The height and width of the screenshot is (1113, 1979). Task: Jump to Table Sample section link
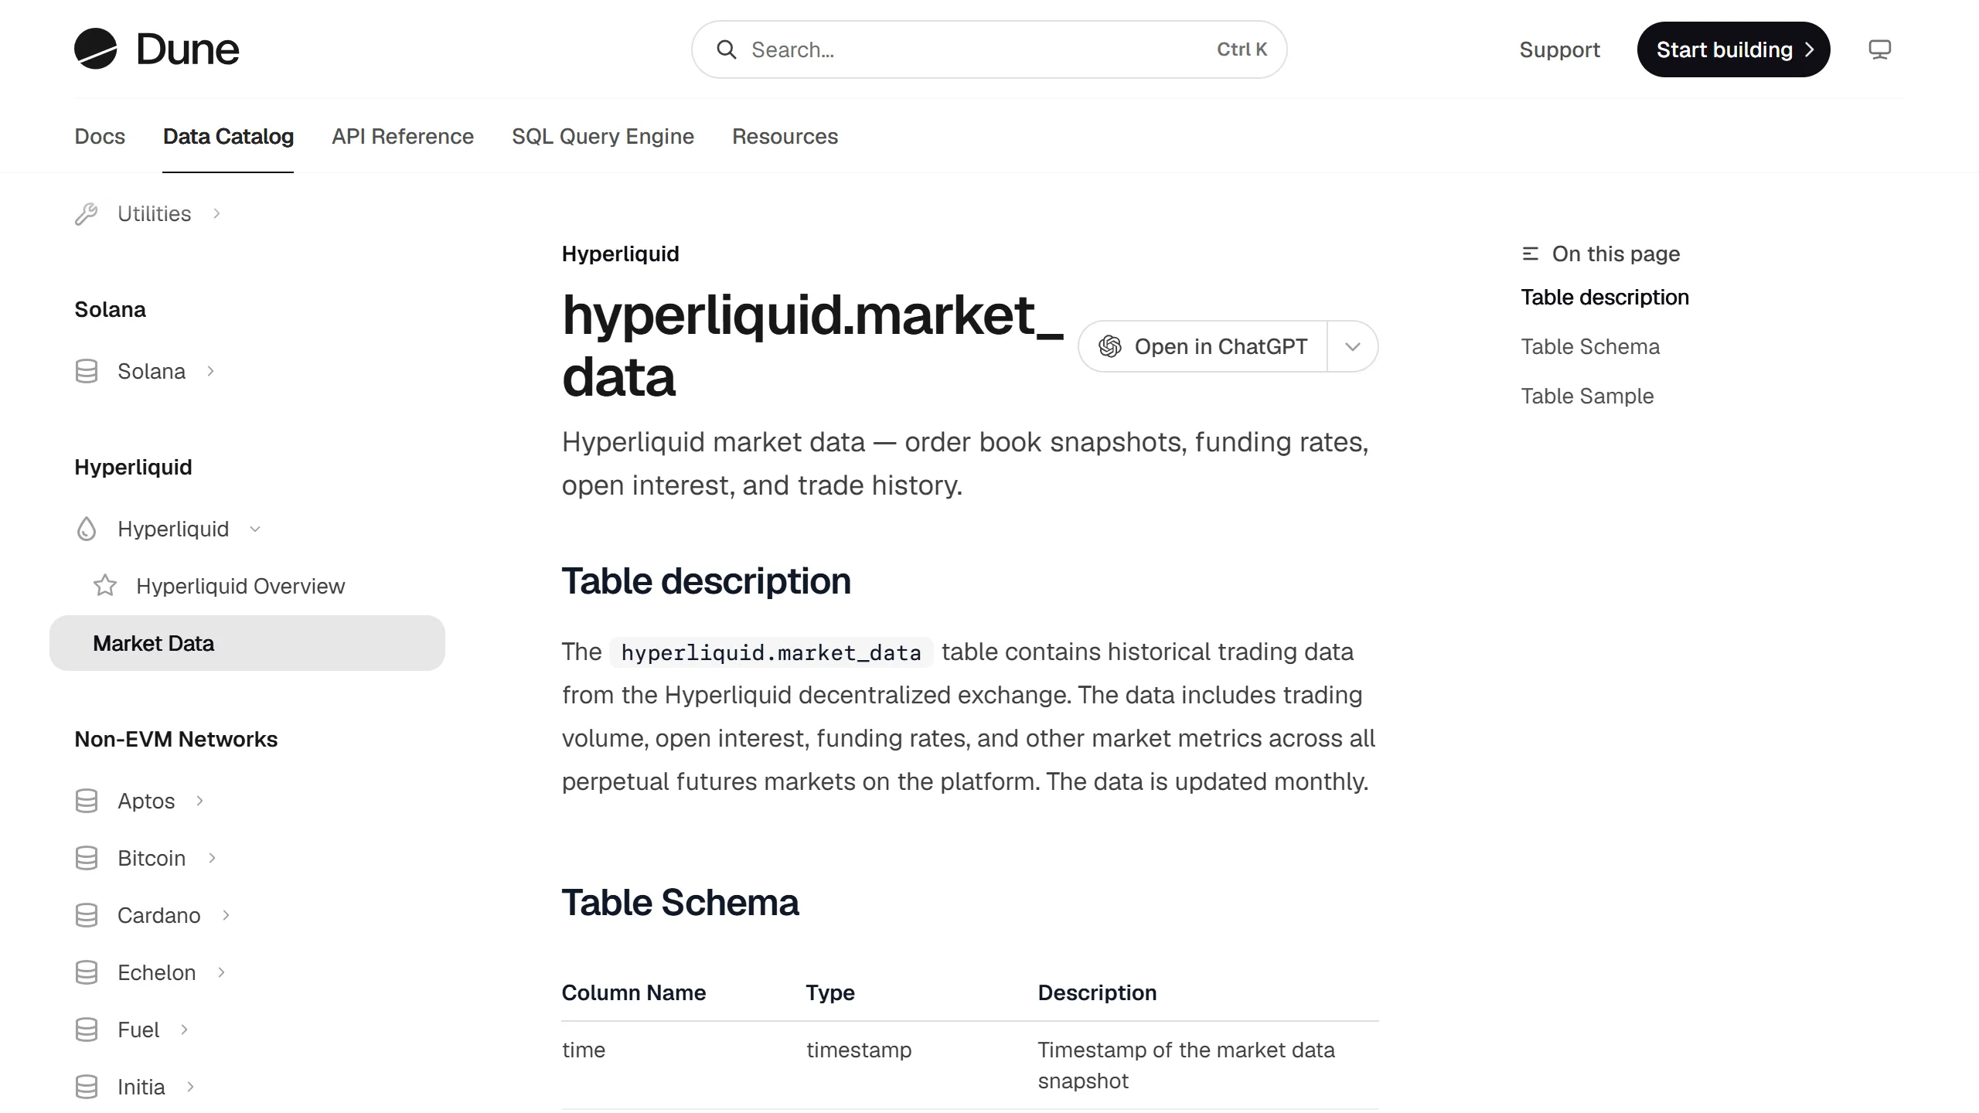1587,397
